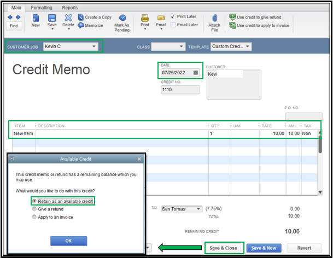Click the Attach File paperclip
Screen dimensions: 333x258
pos(214,18)
